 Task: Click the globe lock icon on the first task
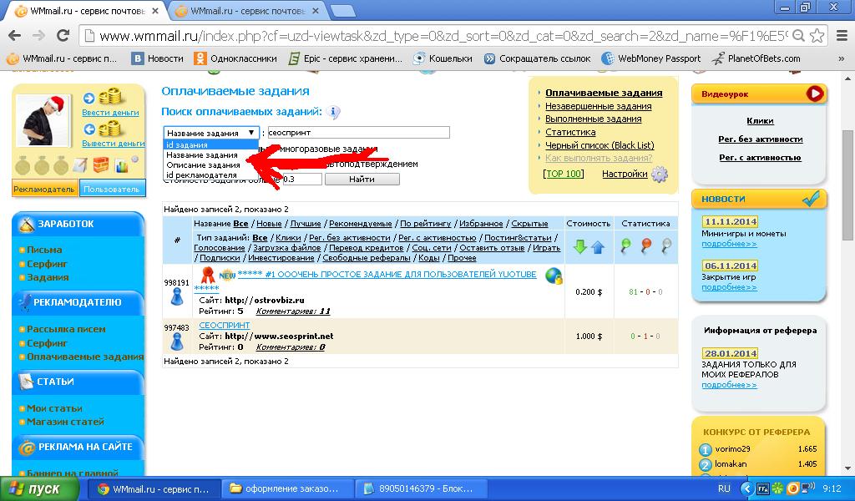point(553,276)
